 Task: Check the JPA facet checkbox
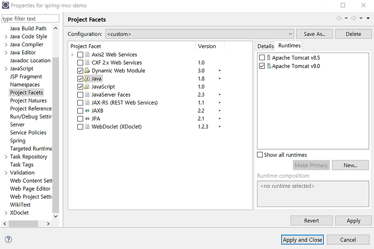point(80,119)
